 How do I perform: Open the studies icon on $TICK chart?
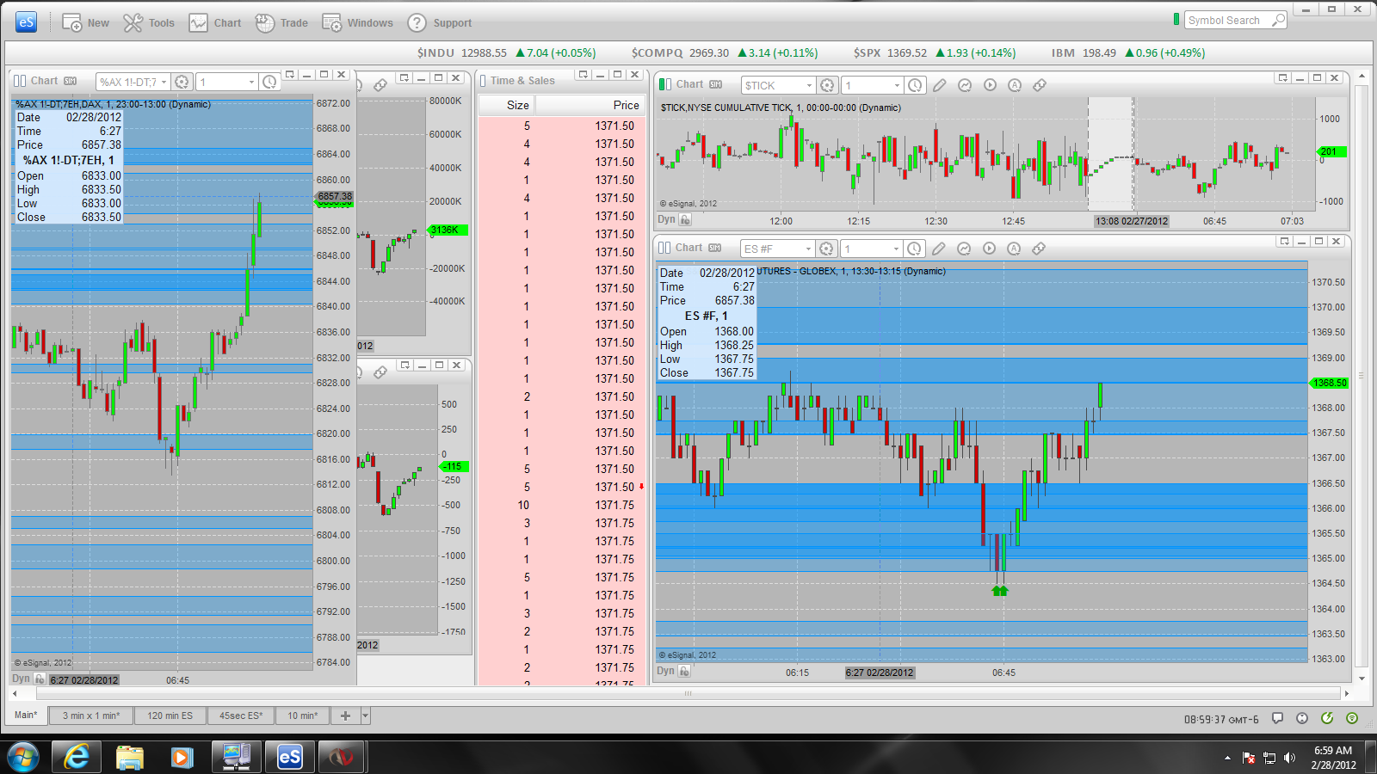point(965,85)
